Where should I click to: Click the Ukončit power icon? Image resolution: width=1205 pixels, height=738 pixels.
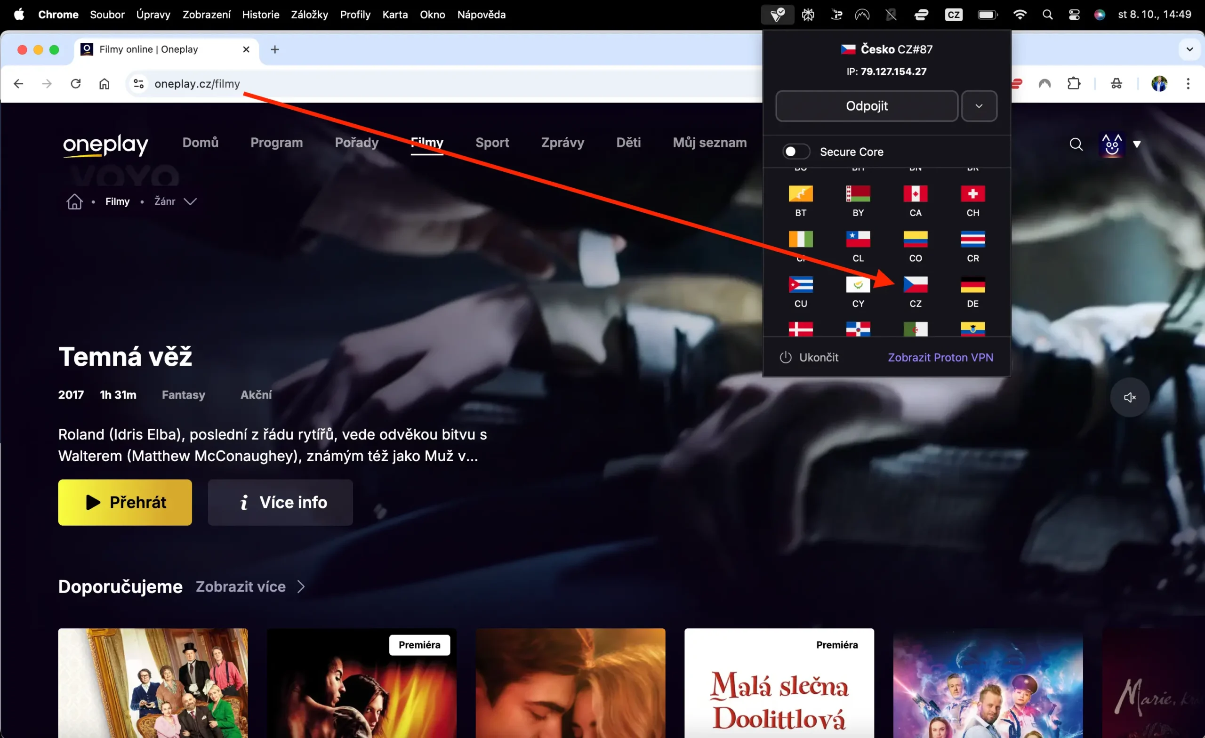(786, 357)
